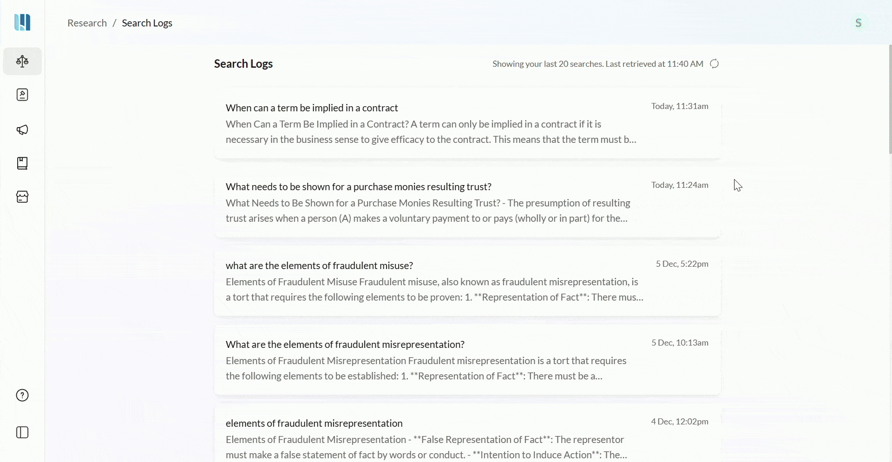Open the book library sidebar icon

[22, 163]
